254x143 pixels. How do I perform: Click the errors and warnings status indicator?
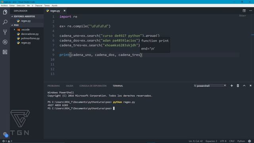click(7, 141)
